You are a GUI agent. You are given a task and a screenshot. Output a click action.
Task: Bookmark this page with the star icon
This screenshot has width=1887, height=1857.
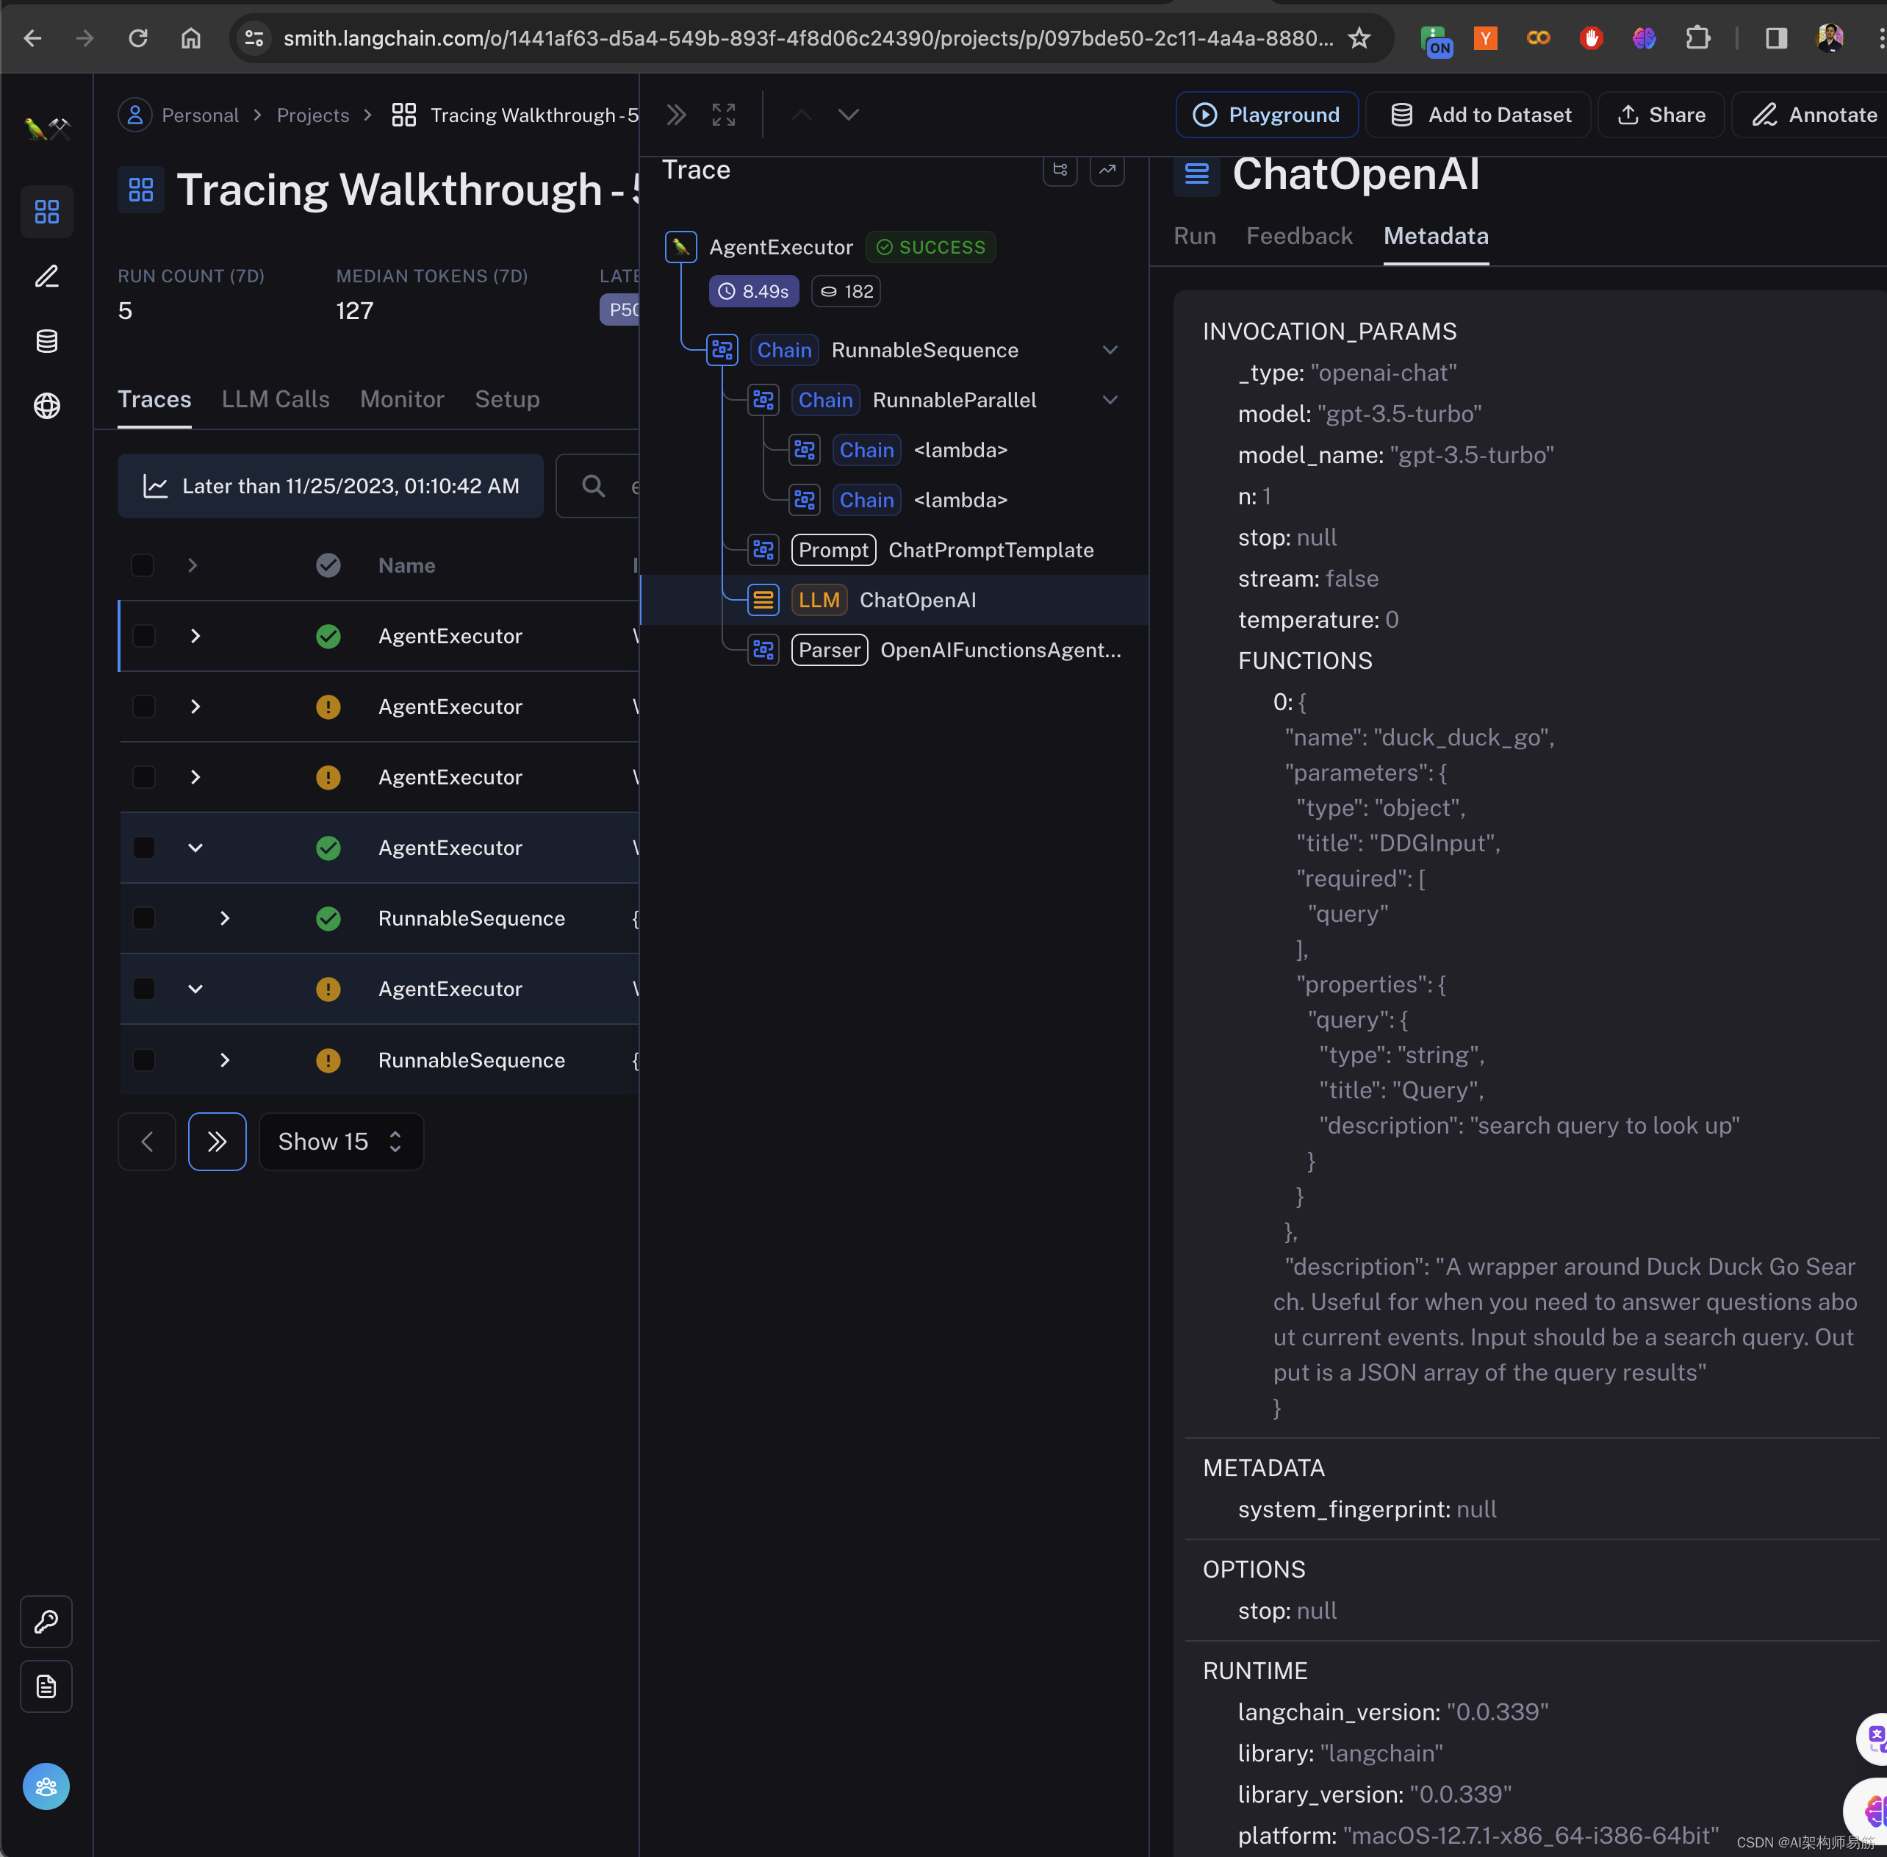coord(1359,38)
